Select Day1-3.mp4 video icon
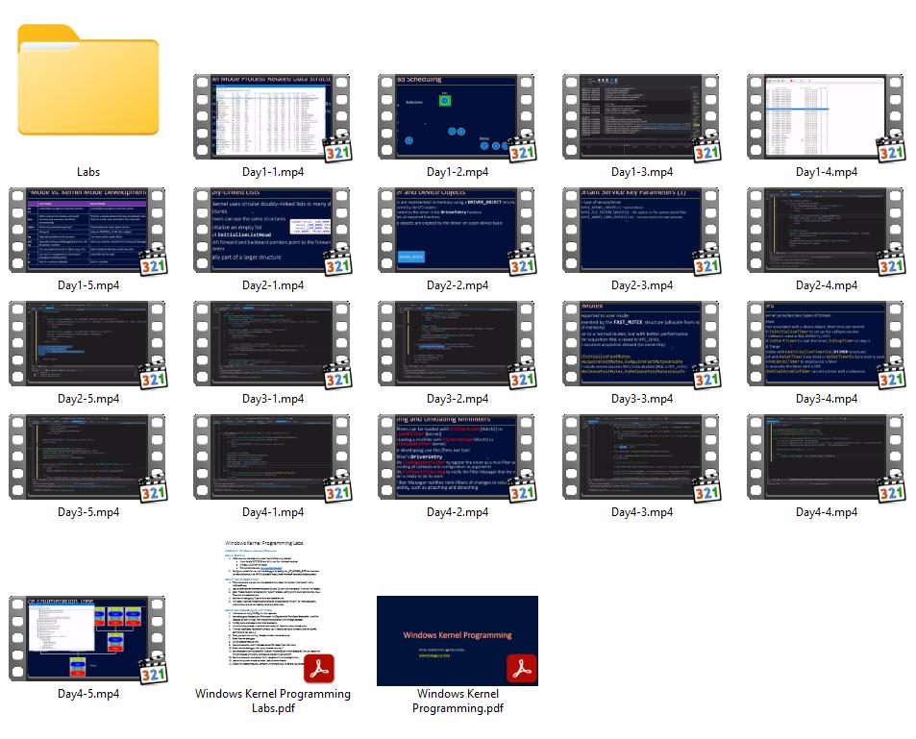 pyautogui.click(x=641, y=117)
